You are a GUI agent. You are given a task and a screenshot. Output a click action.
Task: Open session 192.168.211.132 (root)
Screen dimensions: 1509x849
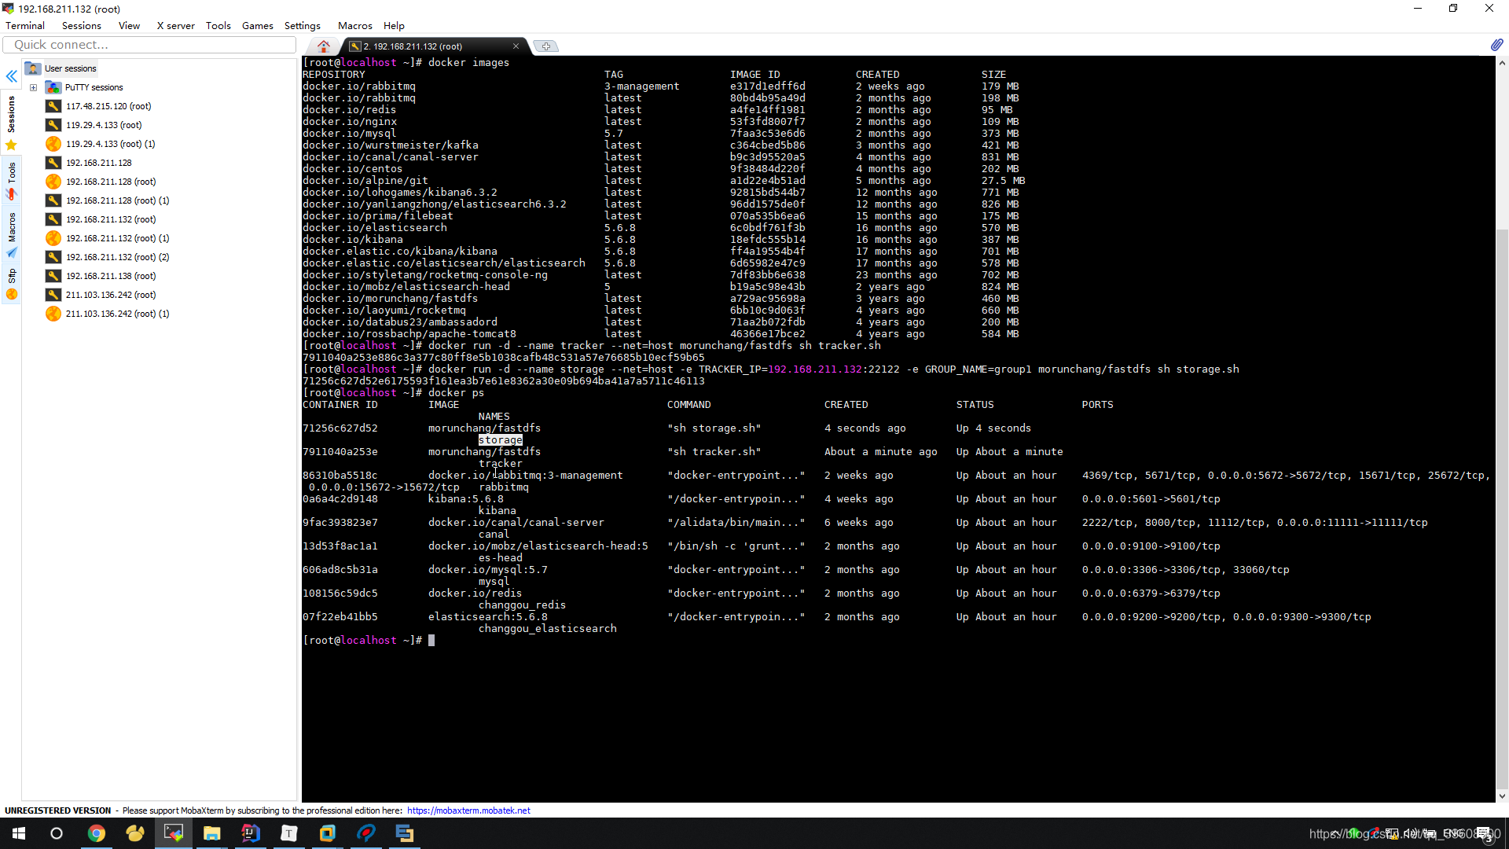click(x=111, y=219)
